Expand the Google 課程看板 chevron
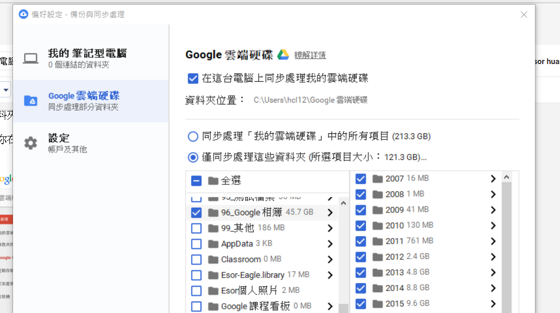 (330, 306)
